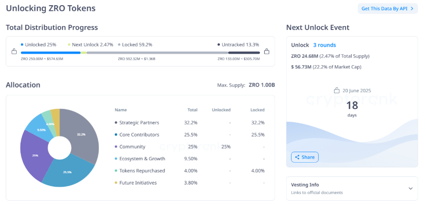Click the lock icon beside 20 June 2025
The height and width of the screenshot is (204, 426).
point(337,90)
